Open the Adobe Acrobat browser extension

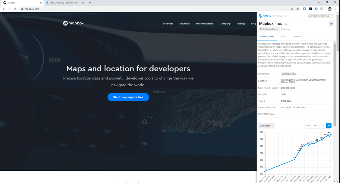click(310, 9)
